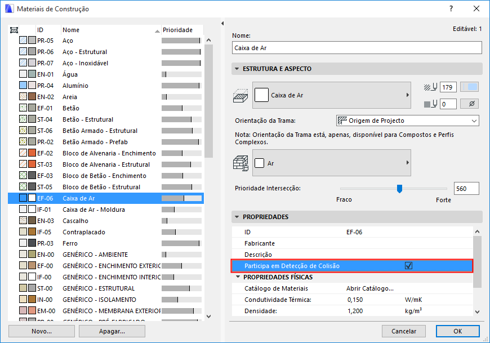
Task: Select the GENÉRICO - AMBIENTE row
Action: [x=106, y=254]
